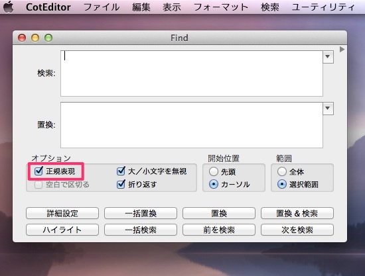Click the 一括置換 button
The height and width of the screenshot is (276, 365).
(x=141, y=213)
